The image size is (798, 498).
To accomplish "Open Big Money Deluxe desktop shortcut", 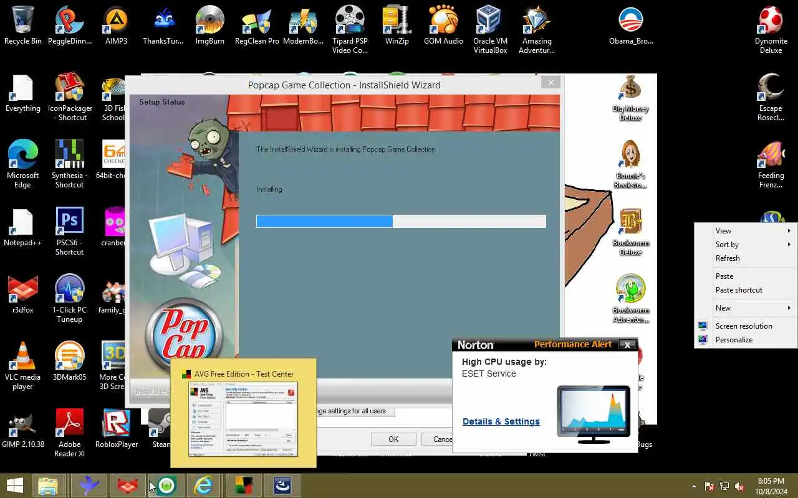I will (630, 98).
